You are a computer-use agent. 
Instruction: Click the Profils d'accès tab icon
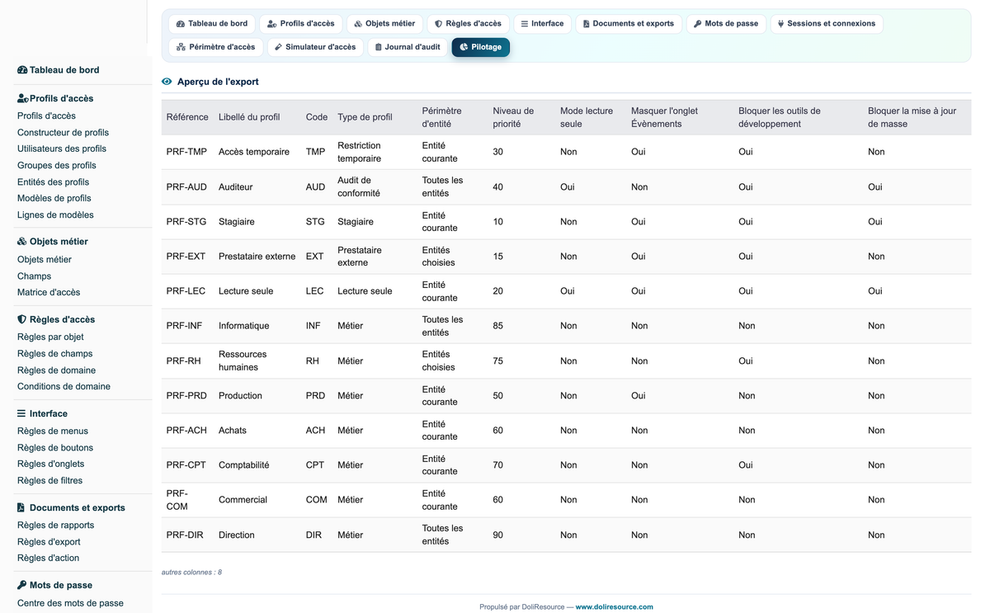[272, 24]
